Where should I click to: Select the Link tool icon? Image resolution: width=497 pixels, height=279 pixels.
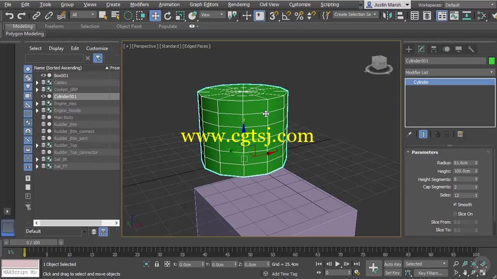click(x=36, y=15)
